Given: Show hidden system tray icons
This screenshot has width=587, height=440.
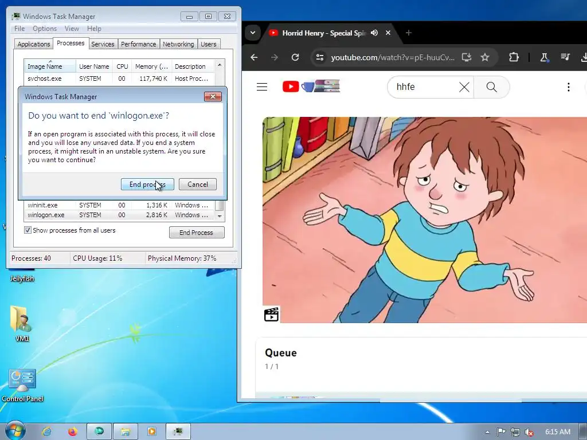Looking at the screenshot, I should pos(487,432).
